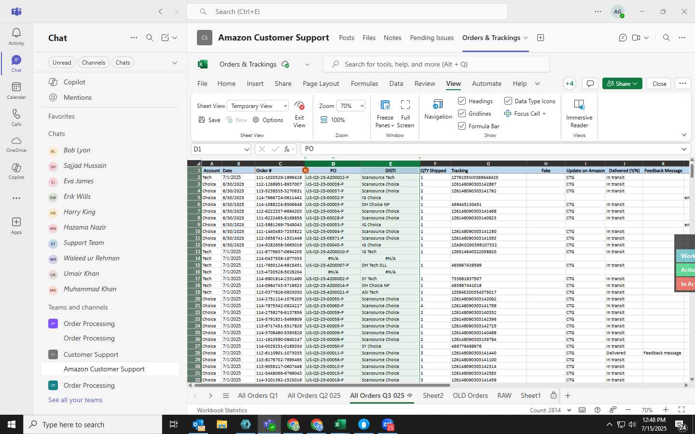Open the Formulas ribbon tab
This screenshot has width=695, height=434.
tap(364, 83)
